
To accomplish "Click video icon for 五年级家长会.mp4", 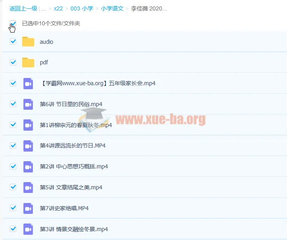I will [x=28, y=83].
